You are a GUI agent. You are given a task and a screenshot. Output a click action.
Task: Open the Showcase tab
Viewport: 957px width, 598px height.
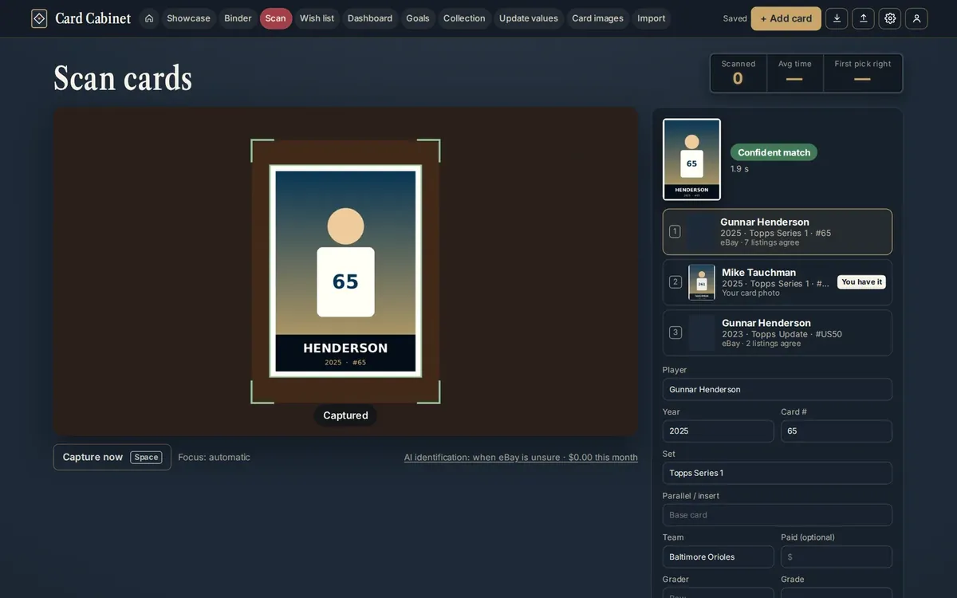click(189, 18)
